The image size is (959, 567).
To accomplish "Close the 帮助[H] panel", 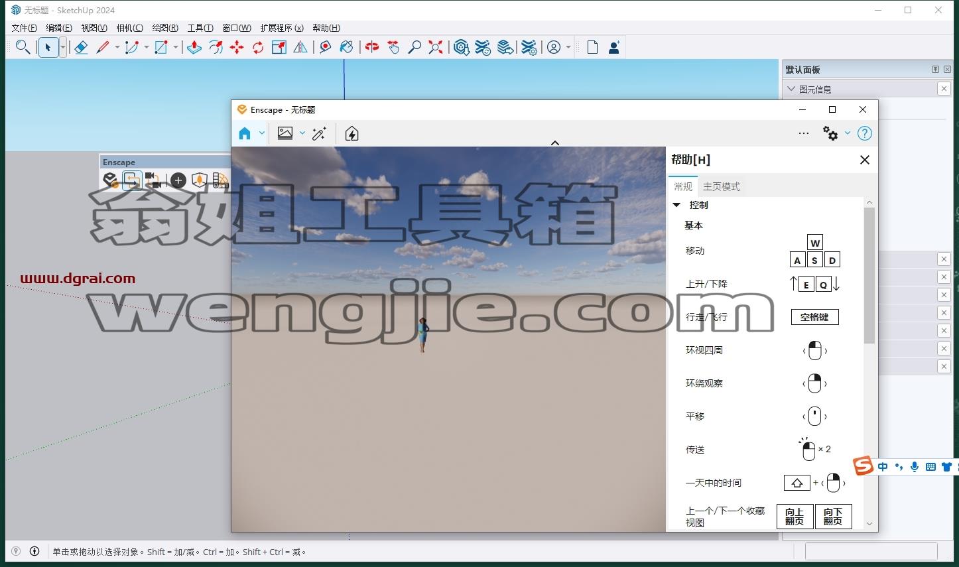I will tap(865, 160).
